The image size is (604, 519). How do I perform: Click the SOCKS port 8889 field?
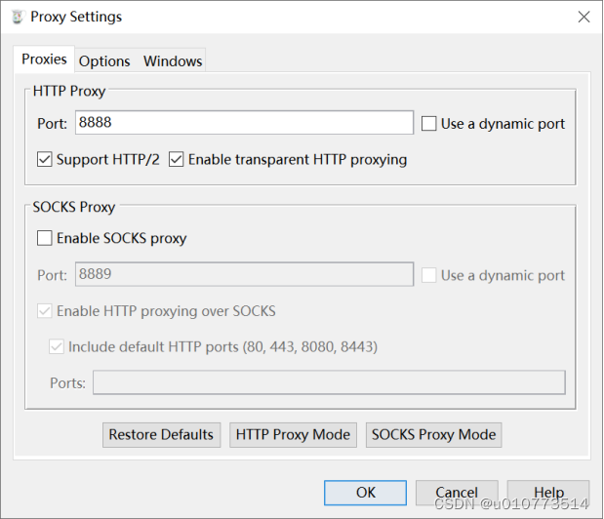(x=244, y=274)
